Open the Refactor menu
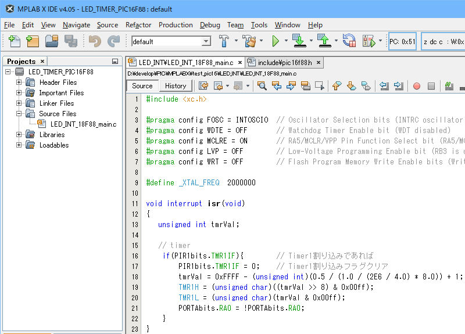Screen dimensions: 465x334 [138, 25]
